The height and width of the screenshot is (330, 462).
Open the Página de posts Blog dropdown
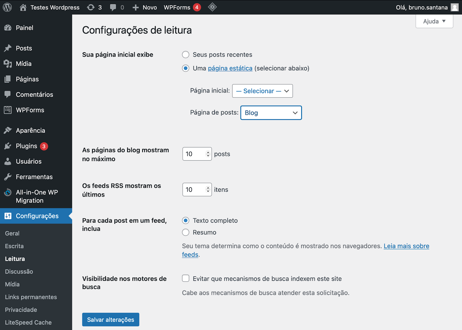[x=271, y=113]
